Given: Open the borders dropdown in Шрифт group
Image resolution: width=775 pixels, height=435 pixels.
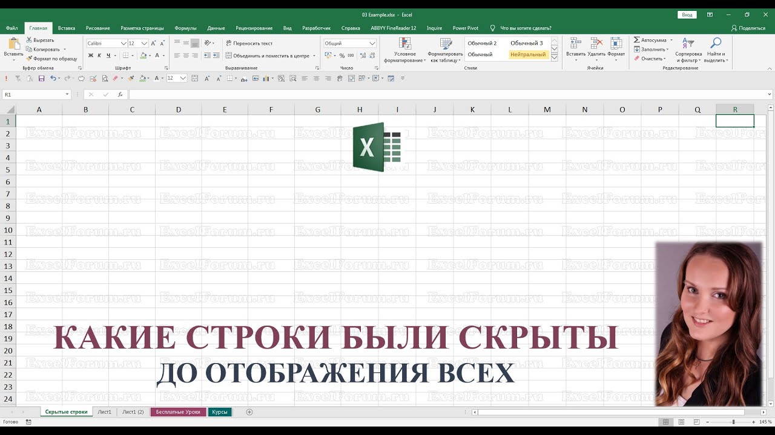Looking at the screenshot, I should [x=132, y=55].
